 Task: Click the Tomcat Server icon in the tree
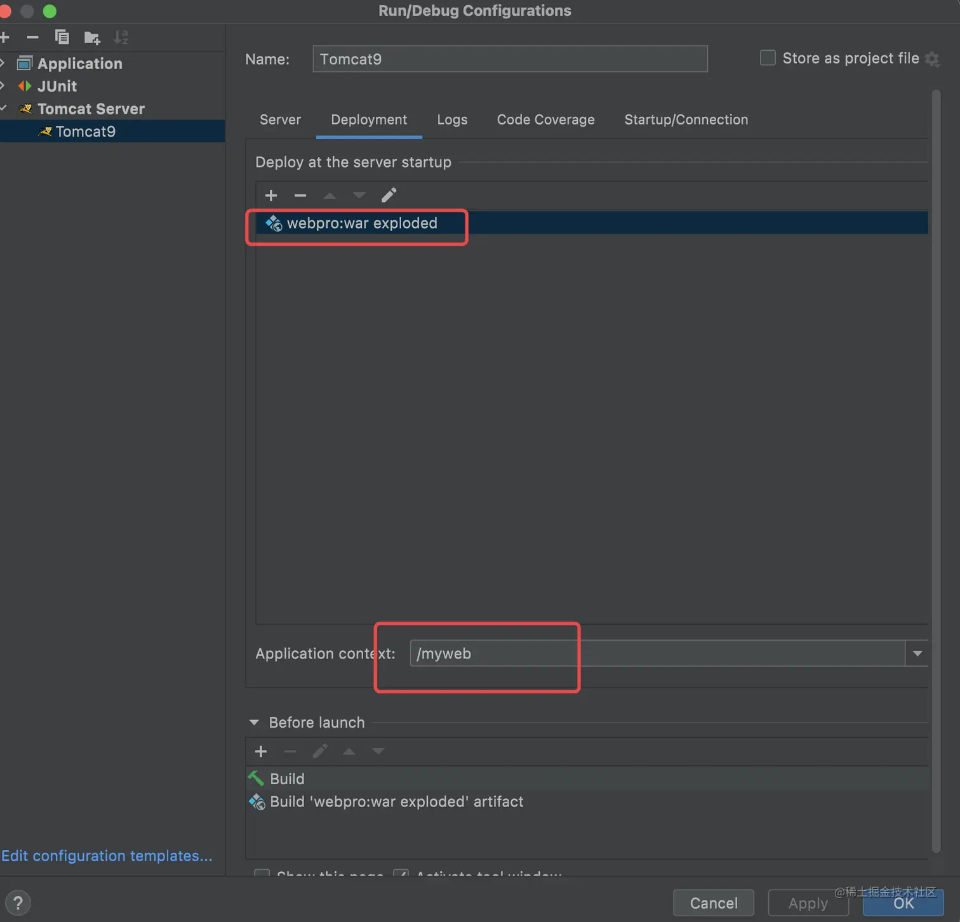click(25, 109)
